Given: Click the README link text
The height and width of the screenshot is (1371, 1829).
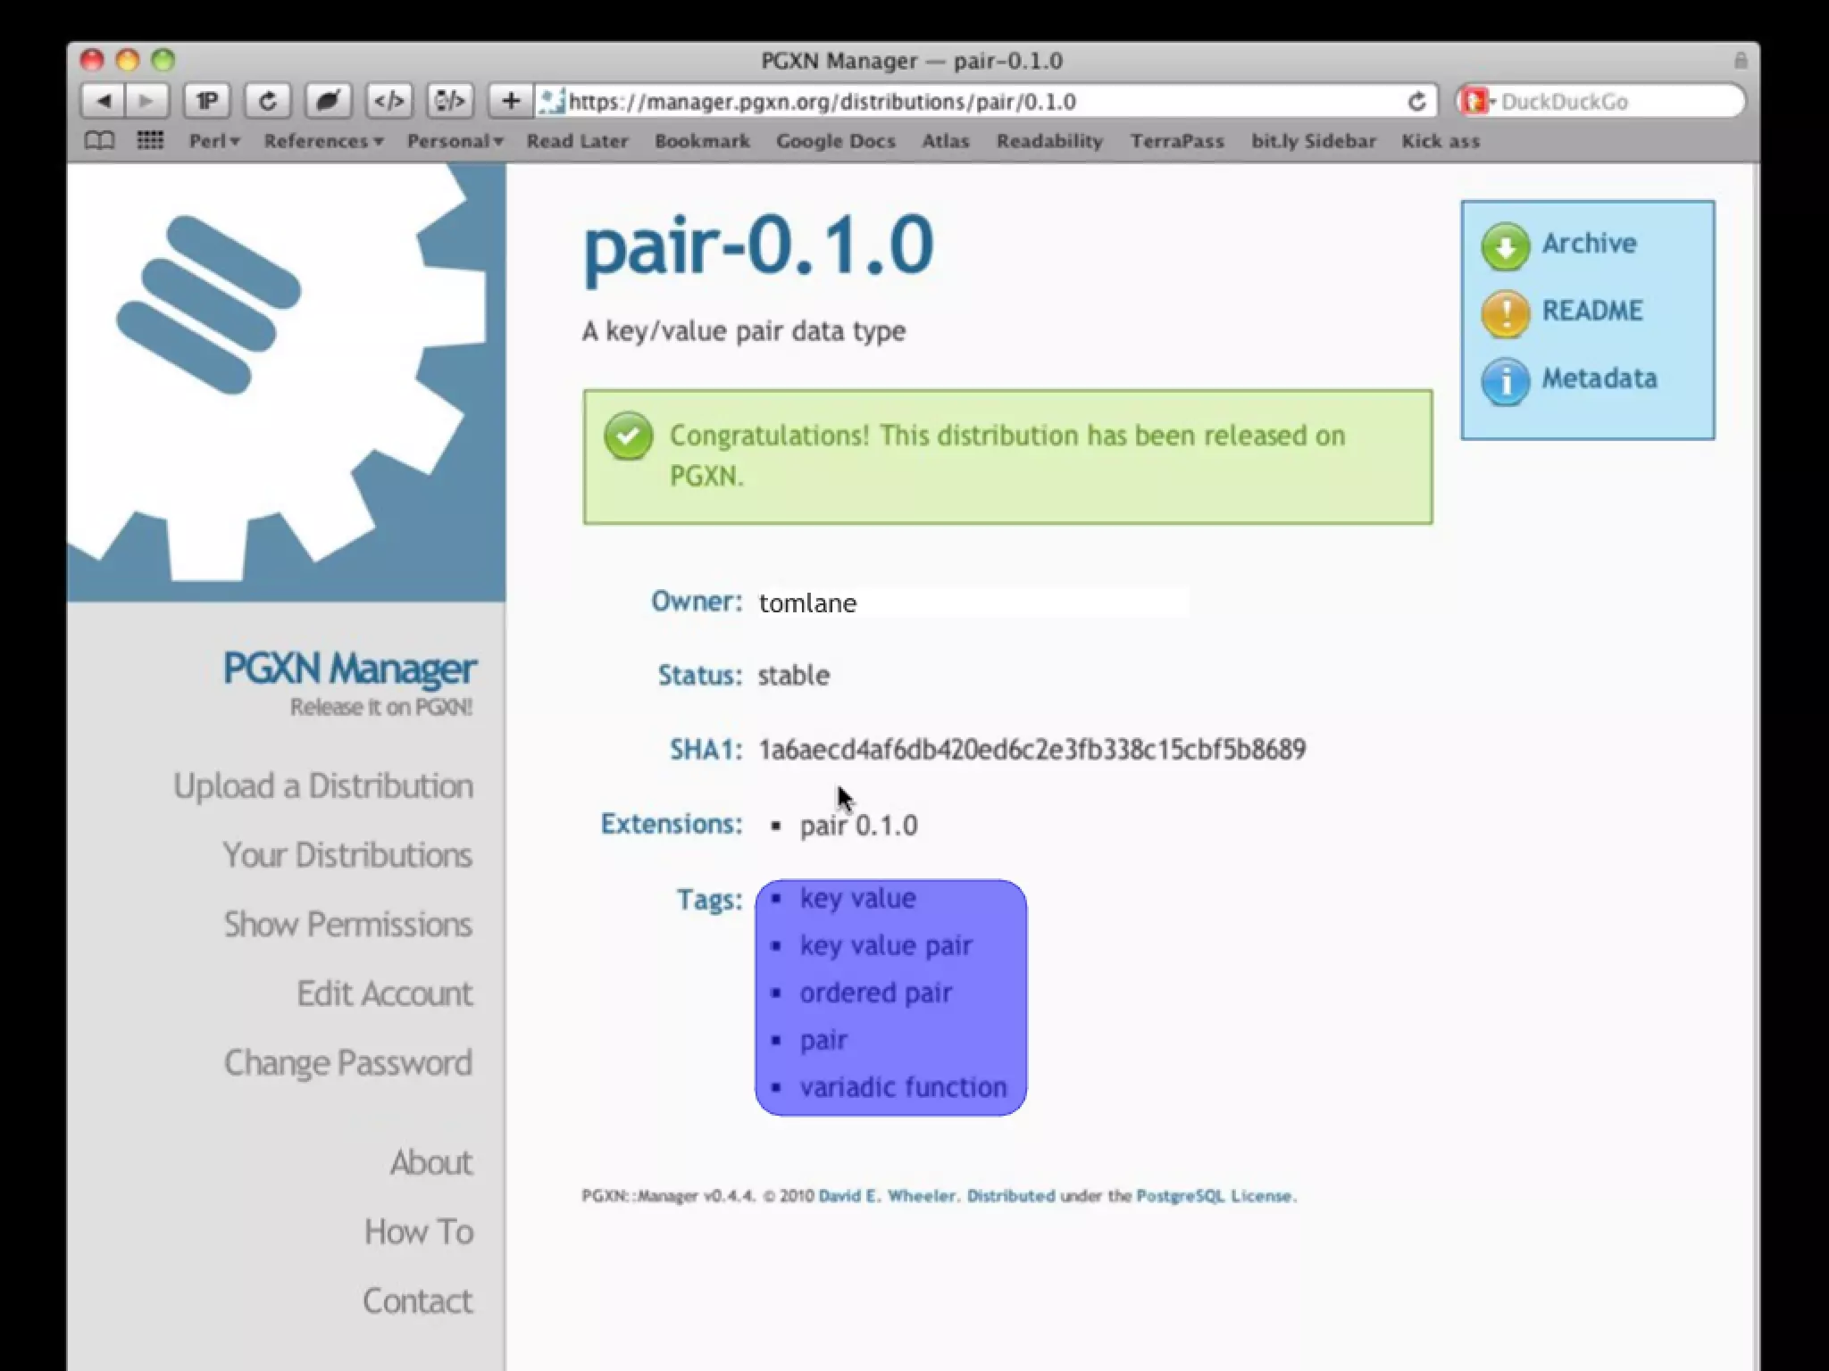Looking at the screenshot, I should click(1592, 311).
